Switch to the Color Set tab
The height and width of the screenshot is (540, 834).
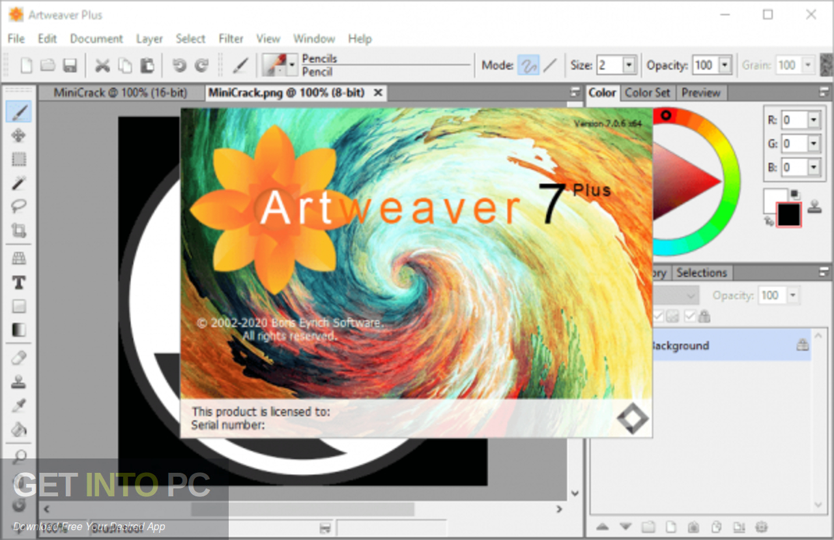click(648, 93)
